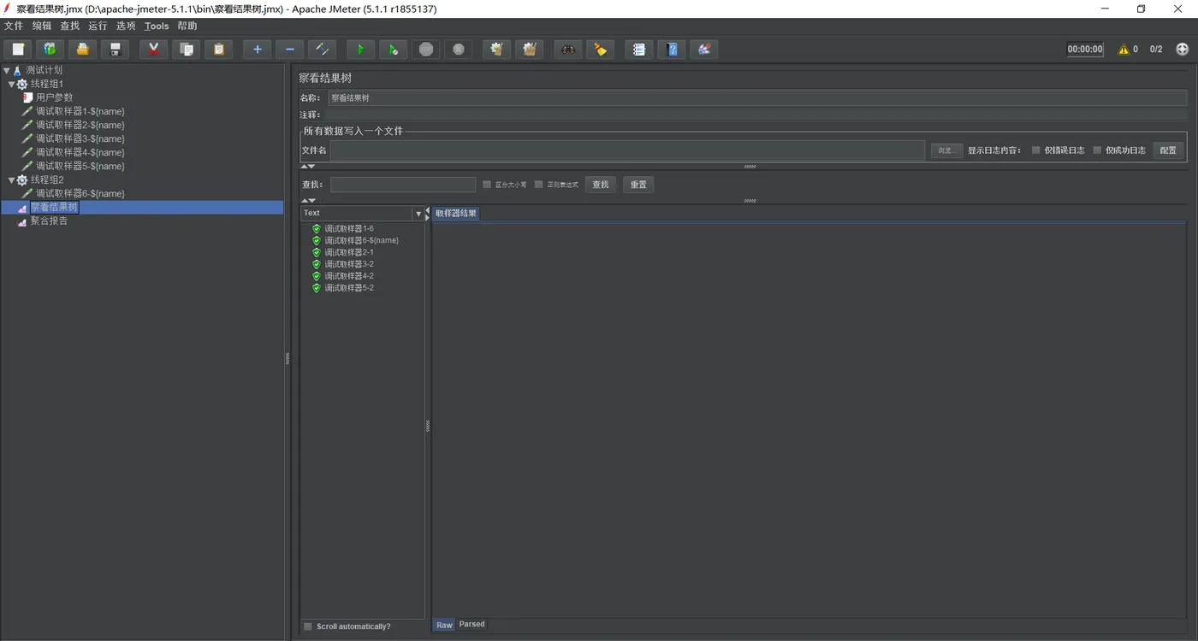Open log viewer warning triangle icon
This screenshot has width=1198, height=641.
pos(1124,50)
